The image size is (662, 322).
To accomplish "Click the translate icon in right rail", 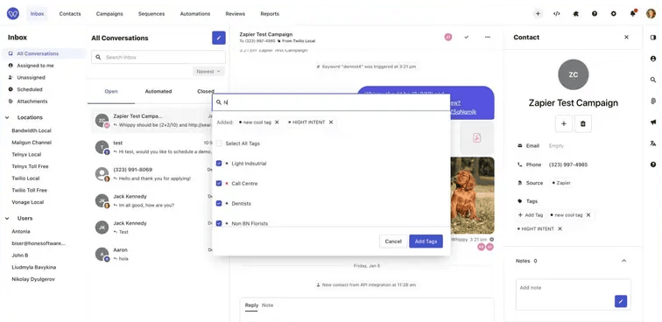I will (x=653, y=143).
